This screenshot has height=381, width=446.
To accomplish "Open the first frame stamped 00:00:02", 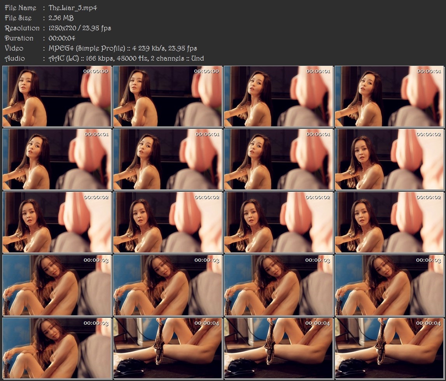I will (389, 159).
